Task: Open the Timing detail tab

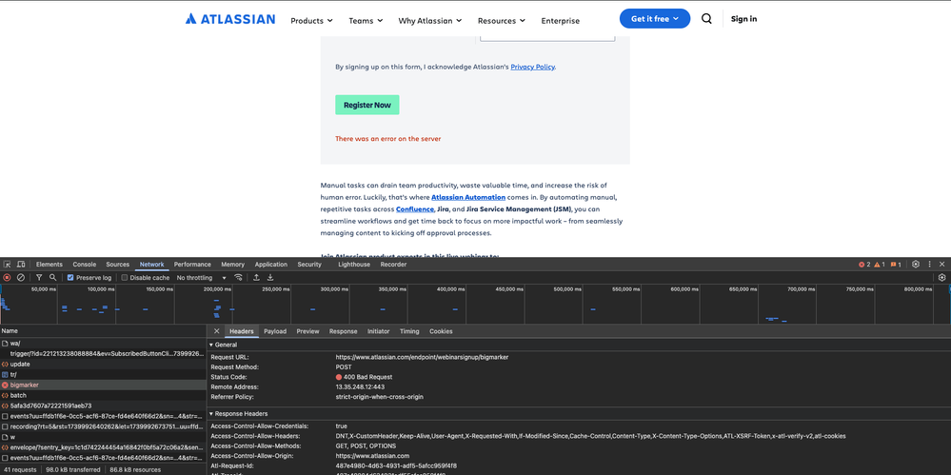Action: click(409, 331)
